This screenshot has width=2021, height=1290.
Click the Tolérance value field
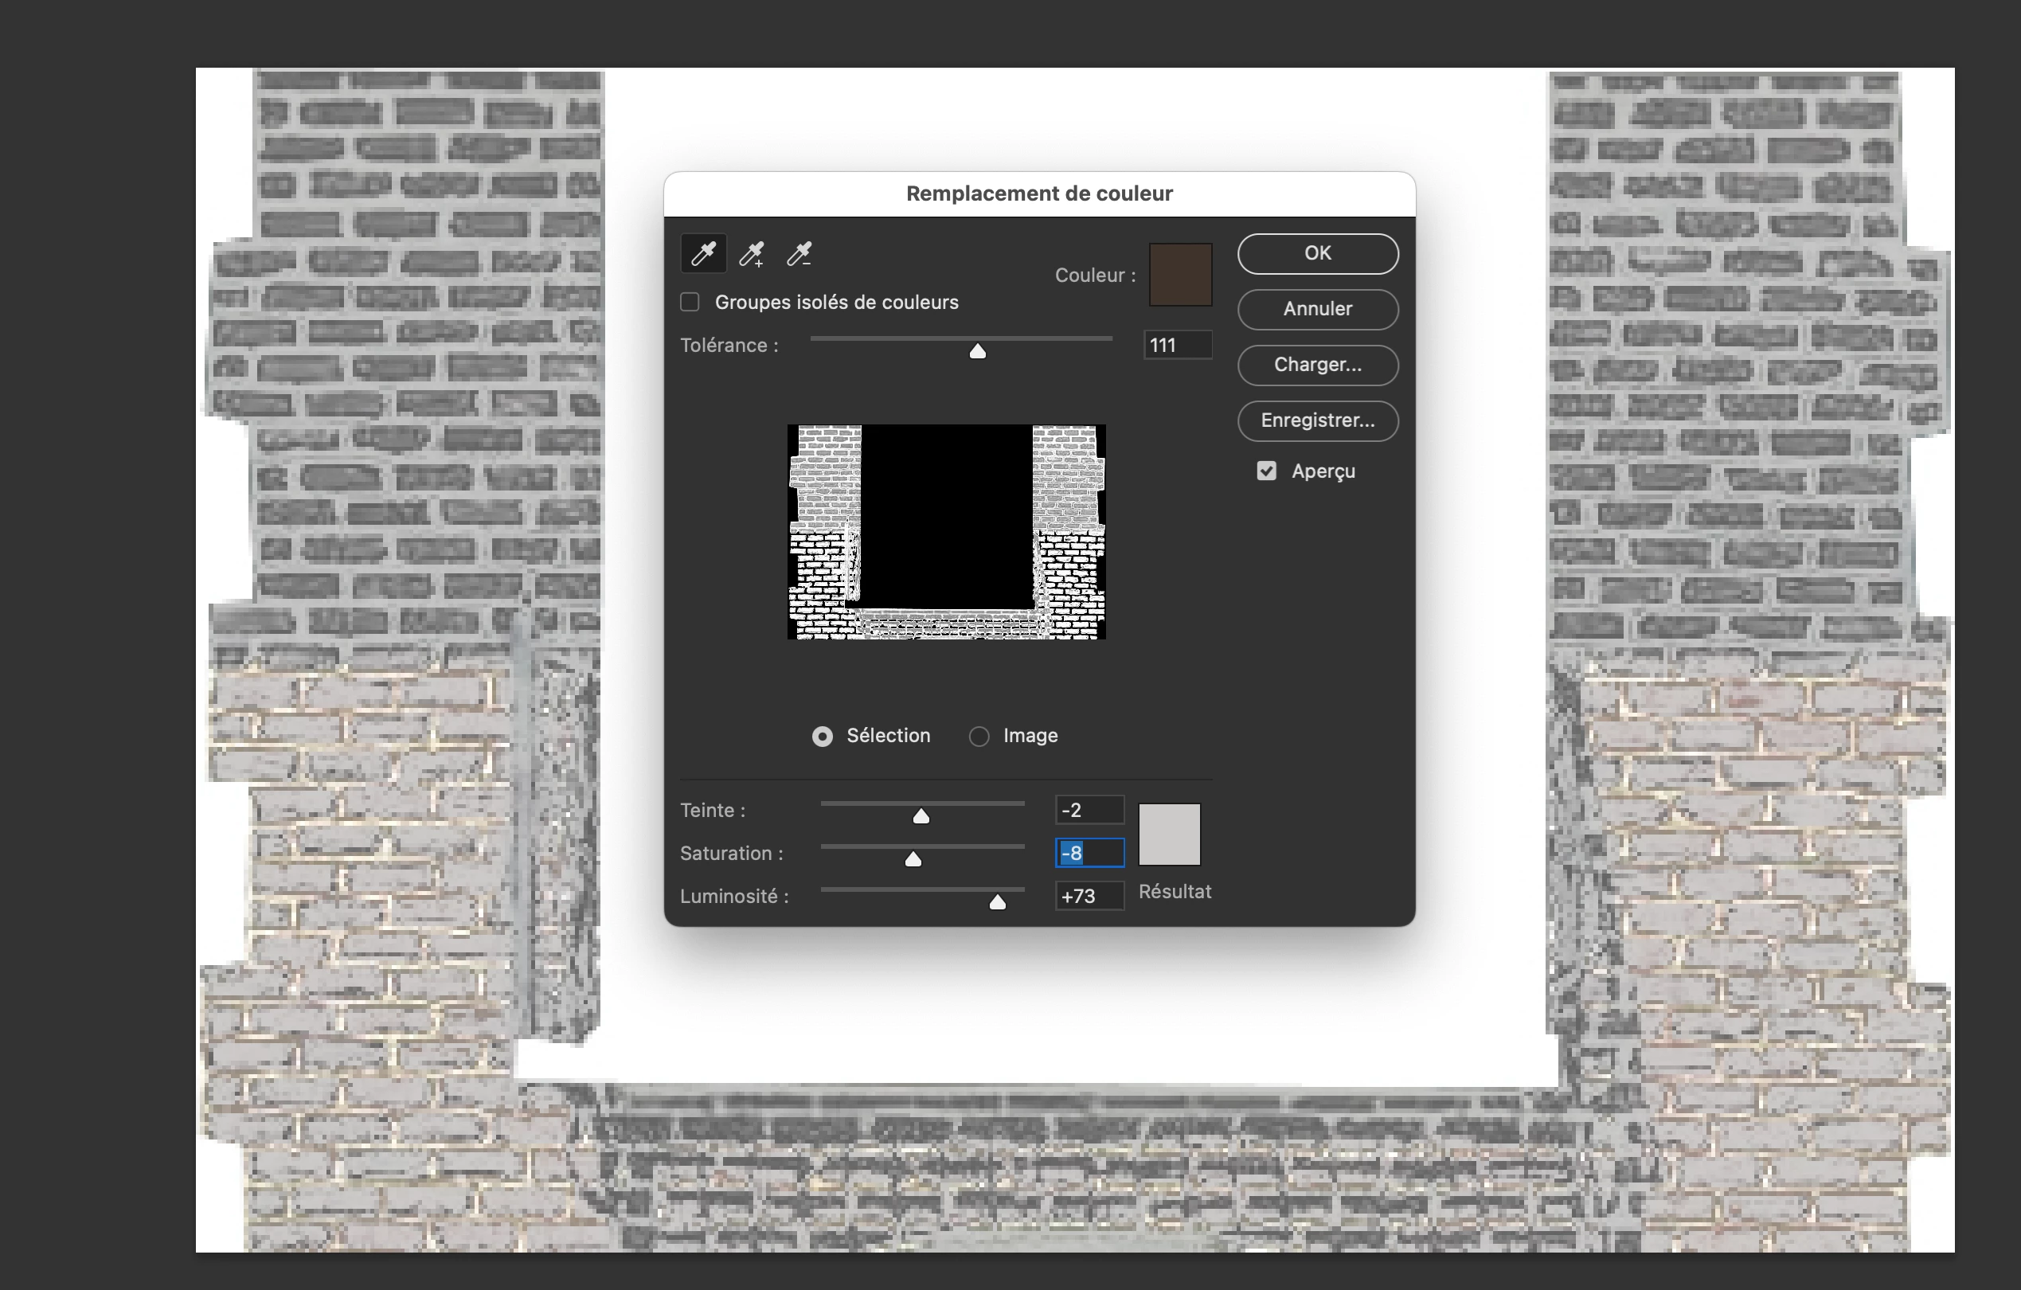pos(1177,345)
